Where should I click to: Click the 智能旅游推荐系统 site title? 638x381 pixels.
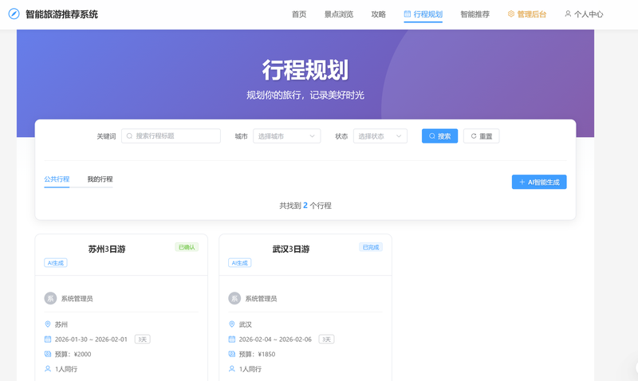tap(62, 14)
